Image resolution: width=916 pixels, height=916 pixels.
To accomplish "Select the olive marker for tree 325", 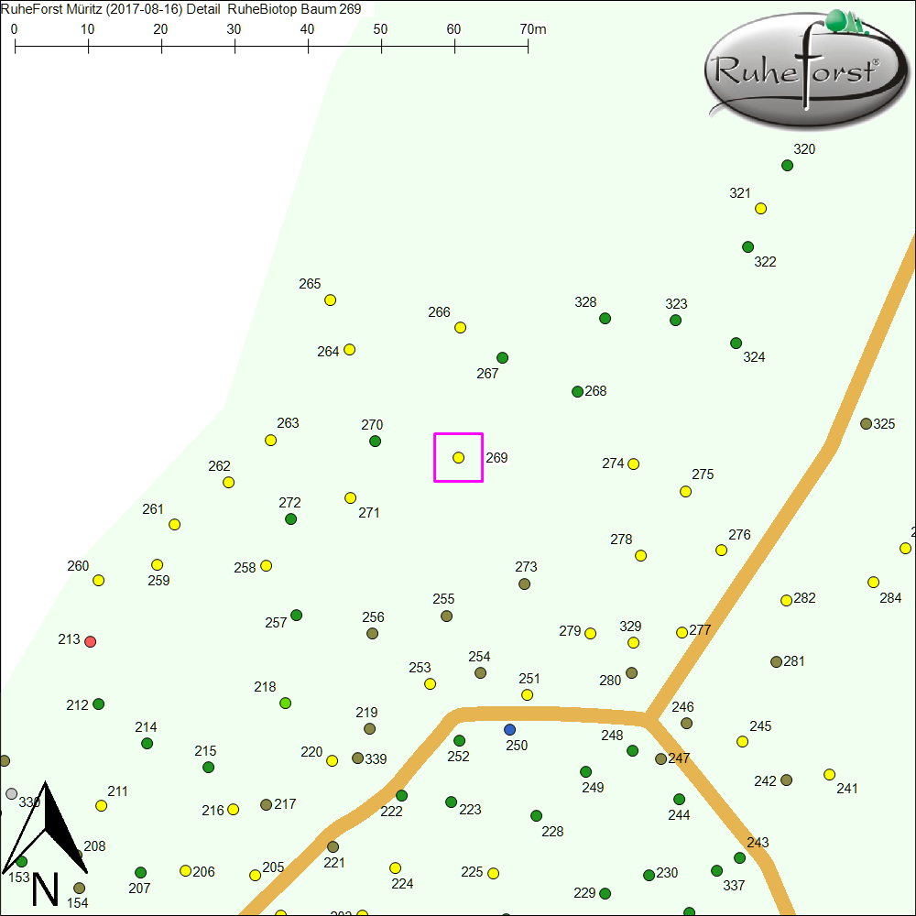I will [866, 423].
